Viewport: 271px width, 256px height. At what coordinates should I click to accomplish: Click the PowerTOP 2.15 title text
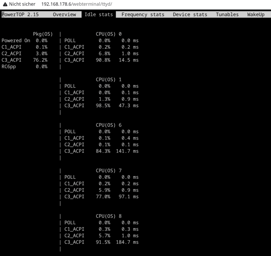20,15
